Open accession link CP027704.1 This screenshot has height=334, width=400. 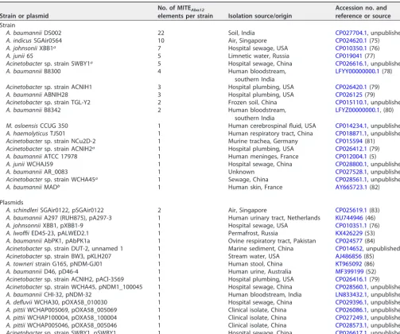tap(351, 33)
